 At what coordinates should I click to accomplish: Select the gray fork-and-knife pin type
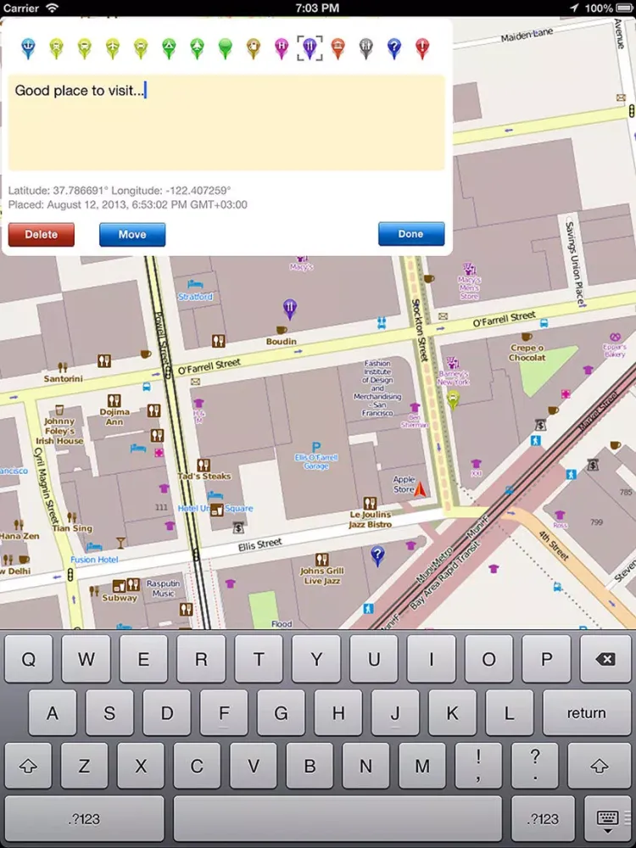(x=366, y=48)
